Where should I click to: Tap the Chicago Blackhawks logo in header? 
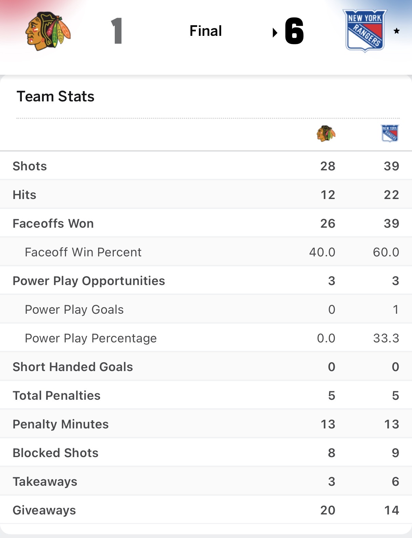pyautogui.click(x=48, y=31)
